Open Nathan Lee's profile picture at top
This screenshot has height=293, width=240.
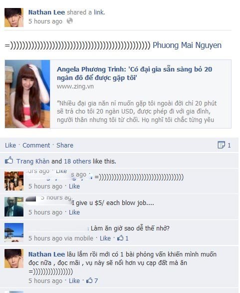click(14, 17)
